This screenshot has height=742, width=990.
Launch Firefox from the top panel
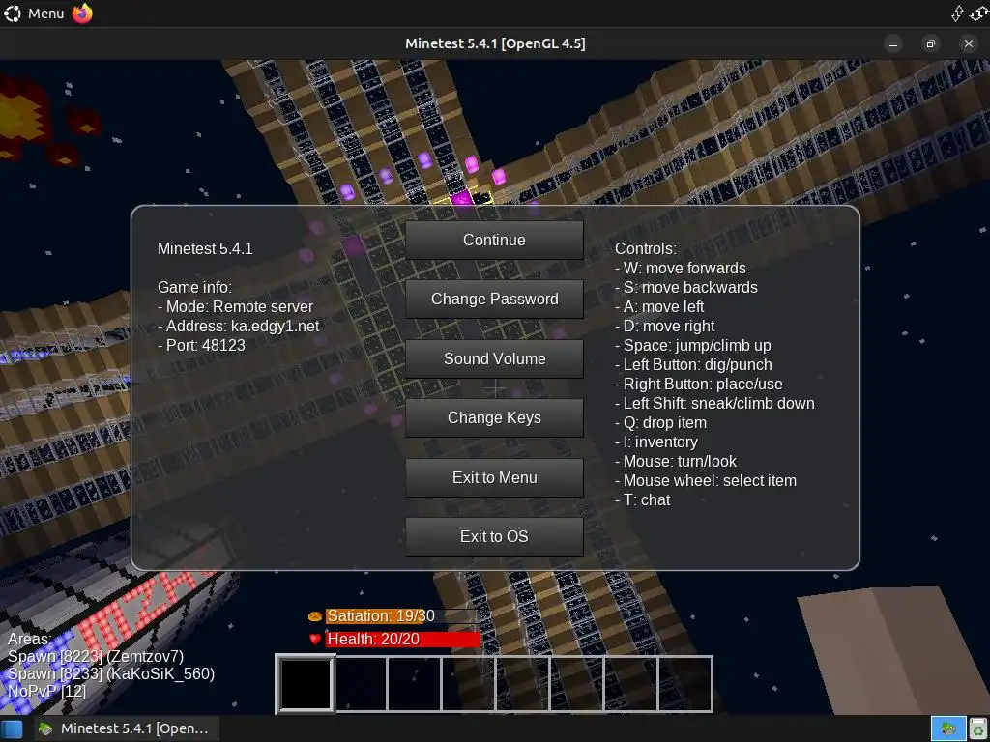(82, 14)
